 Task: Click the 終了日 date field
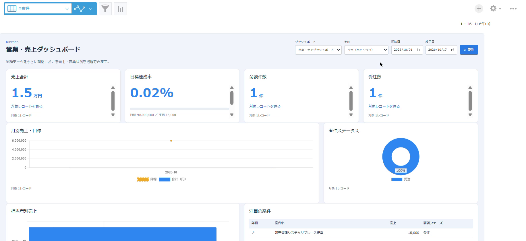[x=441, y=50]
